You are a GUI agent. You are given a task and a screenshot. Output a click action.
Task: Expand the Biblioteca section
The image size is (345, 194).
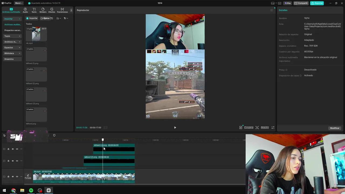coord(12,53)
